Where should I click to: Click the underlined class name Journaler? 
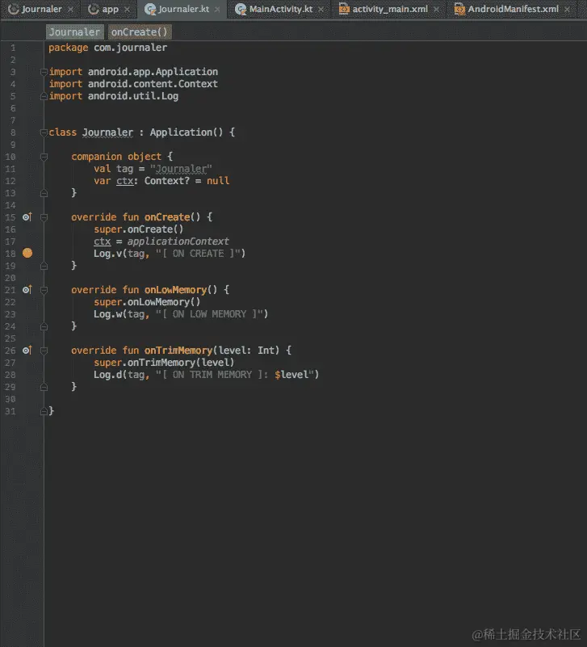tap(107, 132)
